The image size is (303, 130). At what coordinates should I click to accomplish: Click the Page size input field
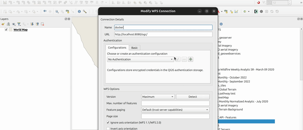pyautogui.click(x=175, y=116)
